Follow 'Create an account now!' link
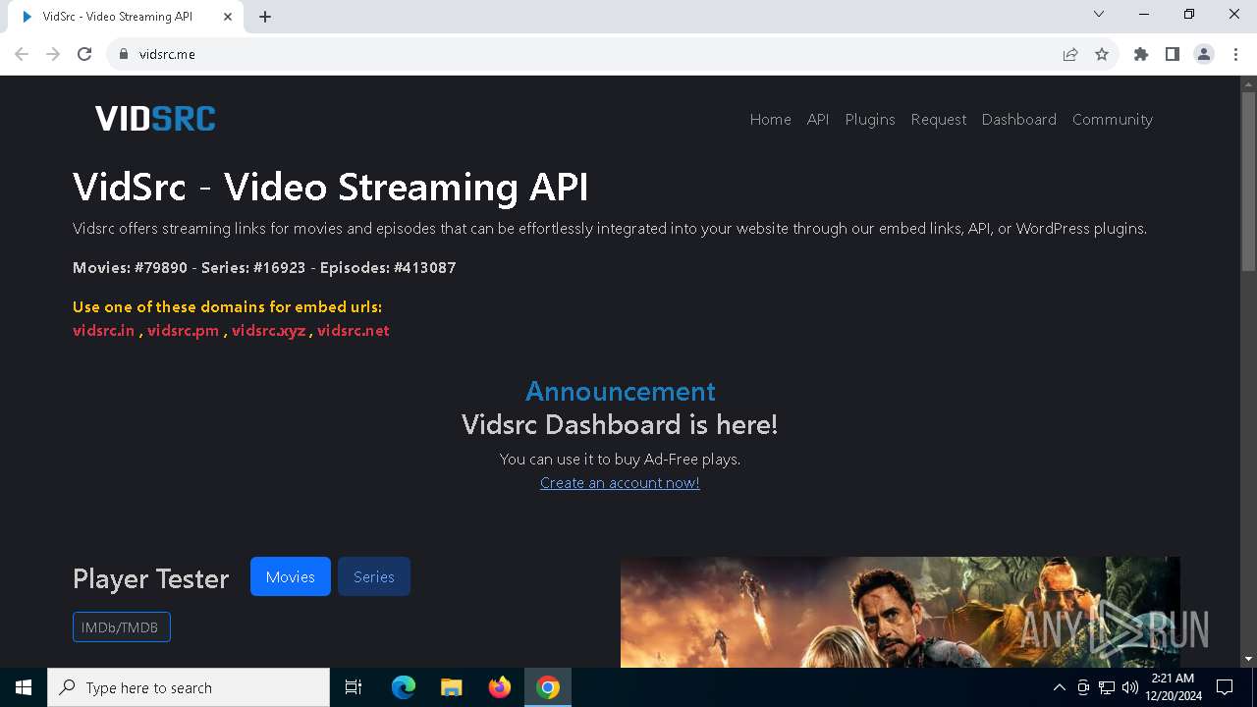Image resolution: width=1257 pixels, height=707 pixels. pos(620,482)
